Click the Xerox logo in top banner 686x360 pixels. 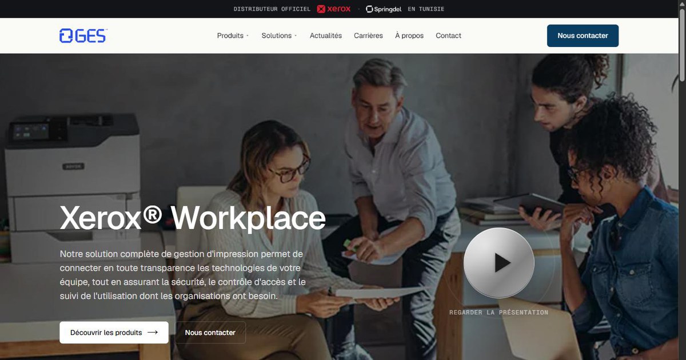[334, 9]
